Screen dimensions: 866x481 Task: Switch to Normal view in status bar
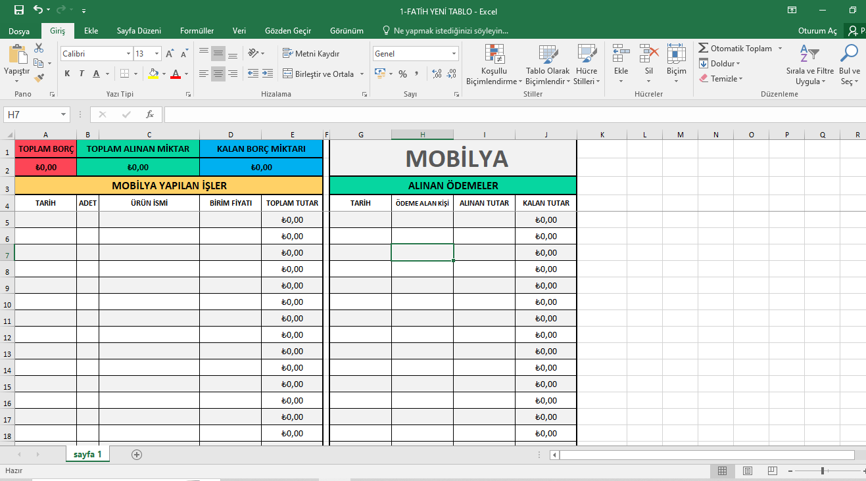[722, 470]
